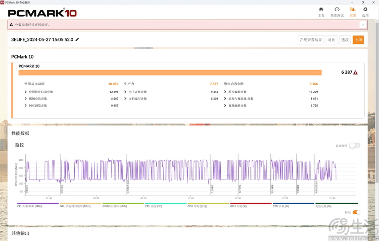Image resolution: width=379 pixels, height=241 pixels.
Task: Expand 视频会议分数 video conferencing score
Action: (26, 99)
